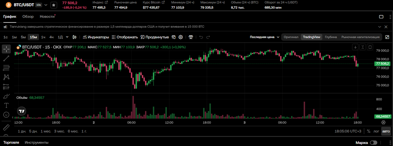Open the Продвинутые menu
393x146 pixels.
pos(155,37)
